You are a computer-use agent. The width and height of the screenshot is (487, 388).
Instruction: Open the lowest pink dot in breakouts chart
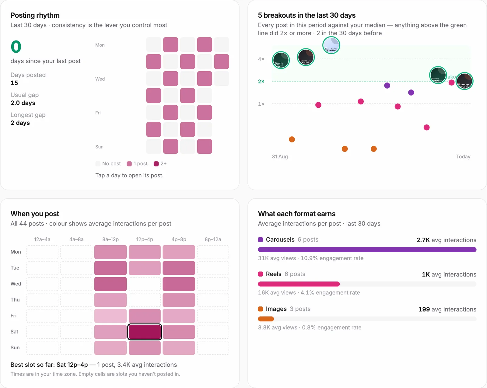(427, 128)
